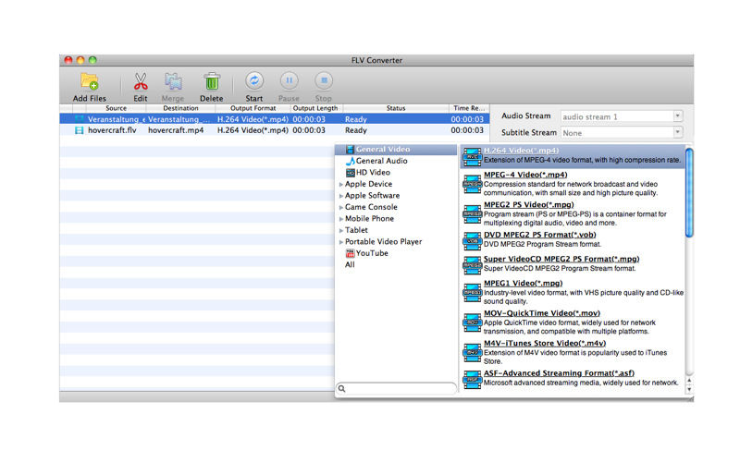Click the Time Remaining column header
Viewport: 740px width, 462px height.
(x=469, y=108)
